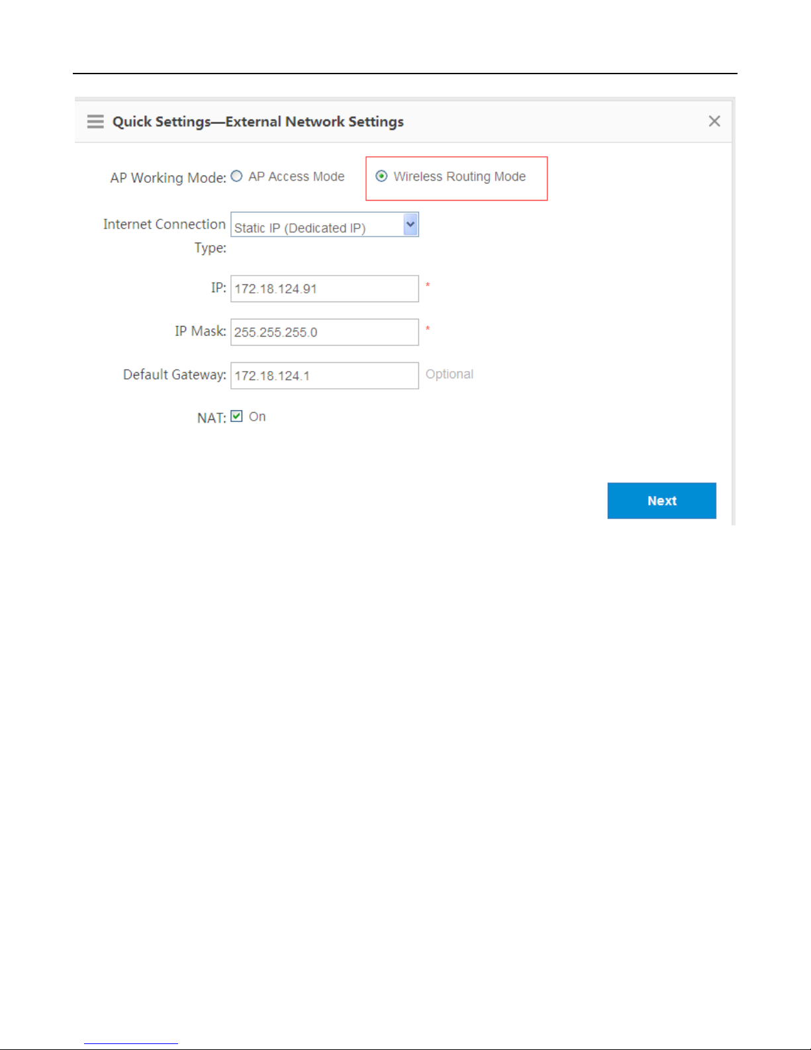This screenshot has width=811, height=1050.
Task: Click the 'Optional' hint text
Action: 450,374
